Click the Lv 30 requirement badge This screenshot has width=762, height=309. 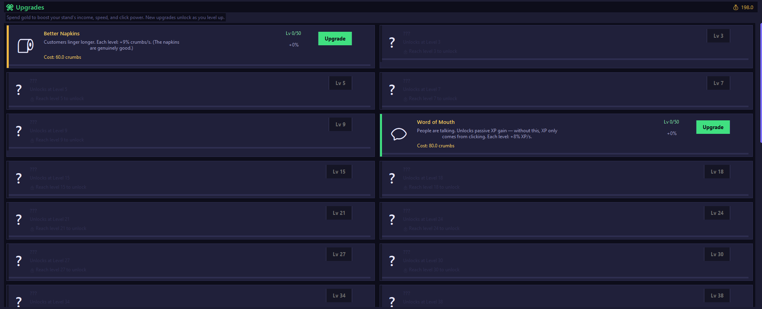click(x=717, y=254)
